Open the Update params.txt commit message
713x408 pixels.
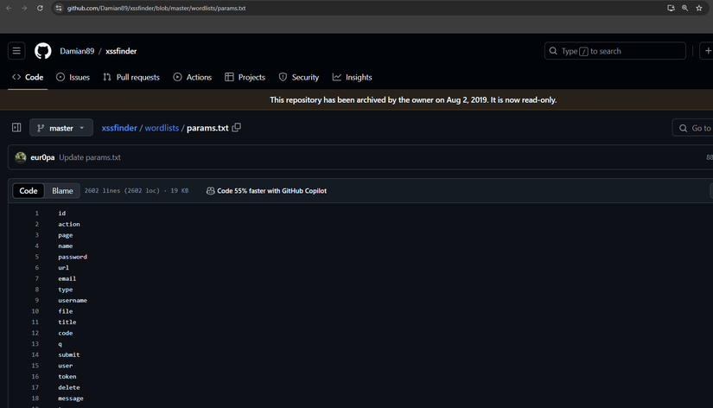pyautogui.click(x=90, y=157)
